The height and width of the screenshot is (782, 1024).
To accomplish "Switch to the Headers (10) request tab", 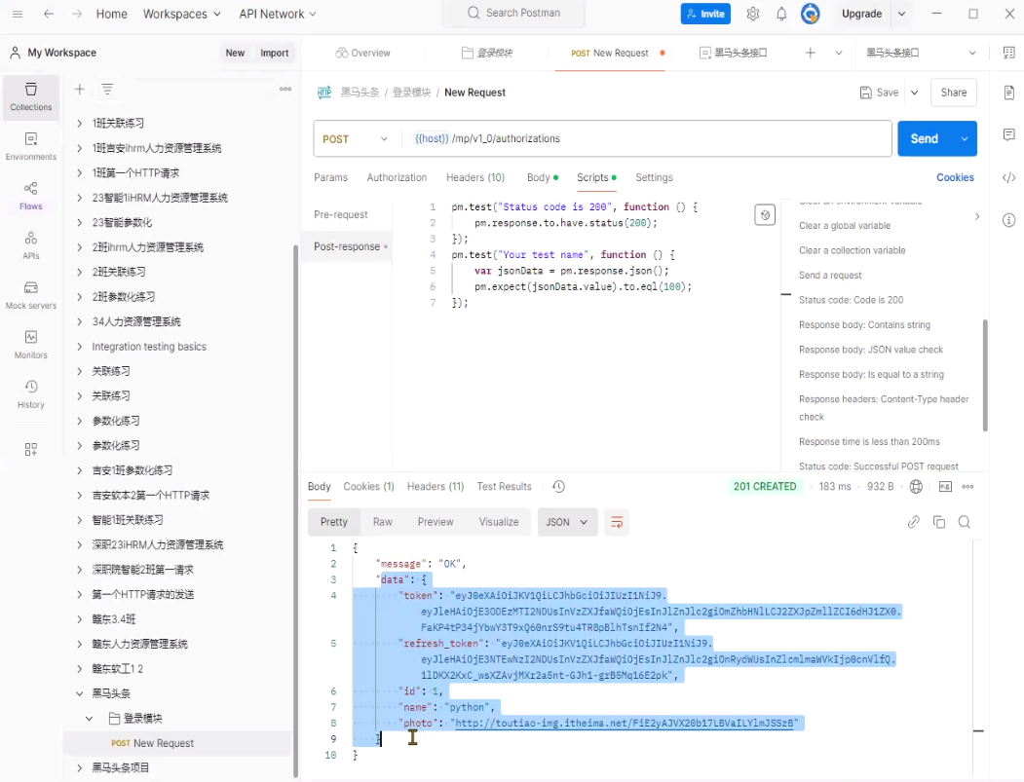I will pyautogui.click(x=475, y=177).
